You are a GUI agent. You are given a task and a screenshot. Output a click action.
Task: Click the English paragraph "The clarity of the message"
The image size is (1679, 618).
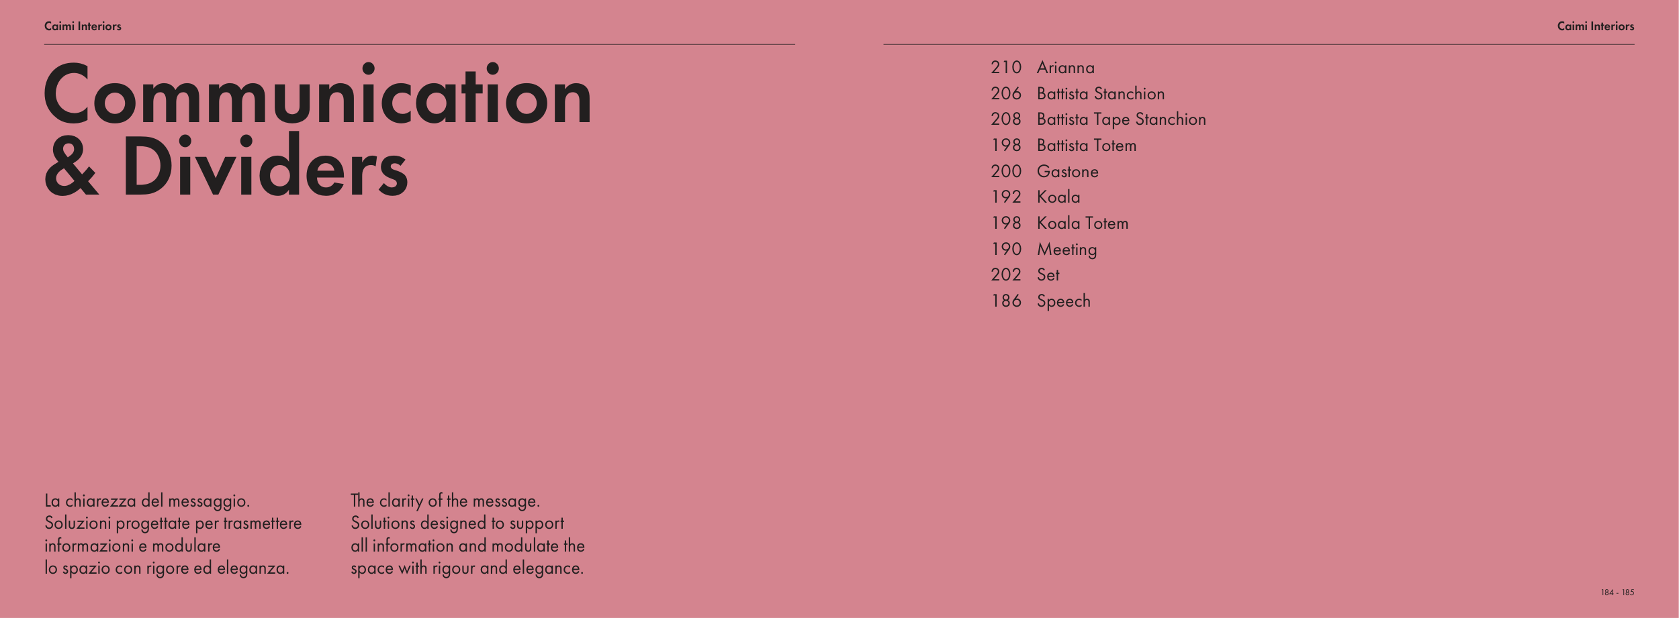[467, 534]
